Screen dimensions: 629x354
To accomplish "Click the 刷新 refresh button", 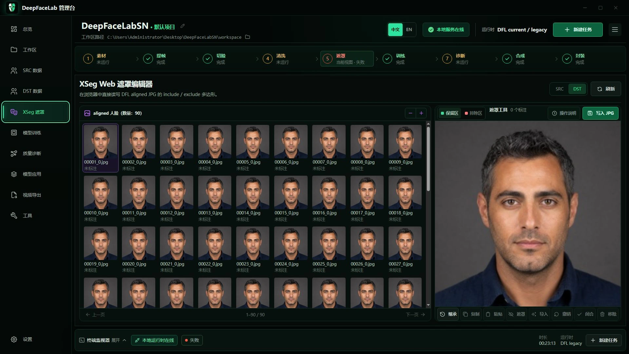I will [x=606, y=89].
